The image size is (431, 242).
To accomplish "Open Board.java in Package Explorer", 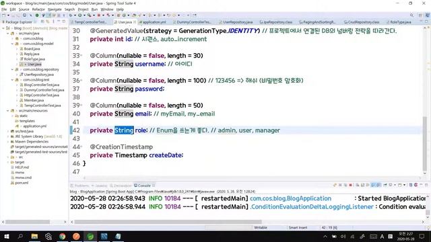I will click(32, 49).
